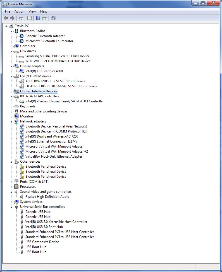The image size is (222, 272).
Task: Click the ASUS BW-12B1ST drive icon
Action: [x=22, y=81]
